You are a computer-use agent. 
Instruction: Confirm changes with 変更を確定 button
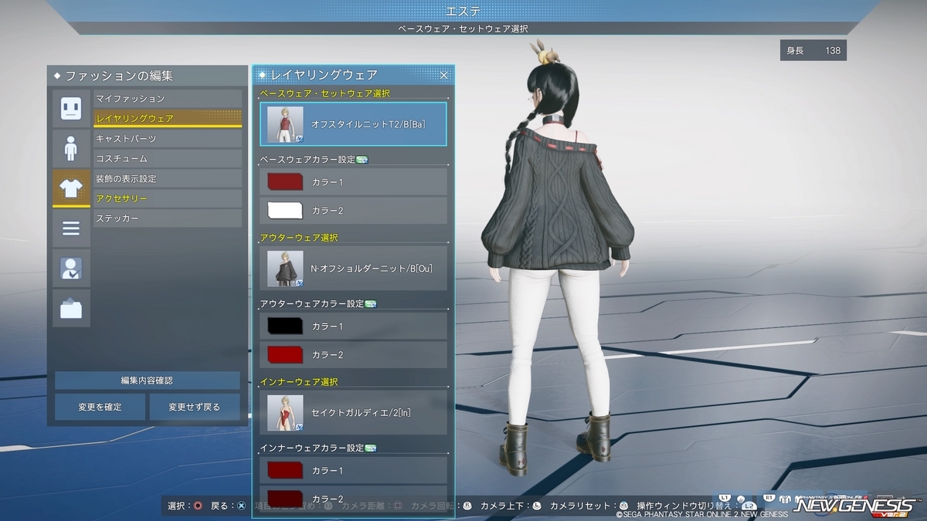pyautogui.click(x=100, y=407)
